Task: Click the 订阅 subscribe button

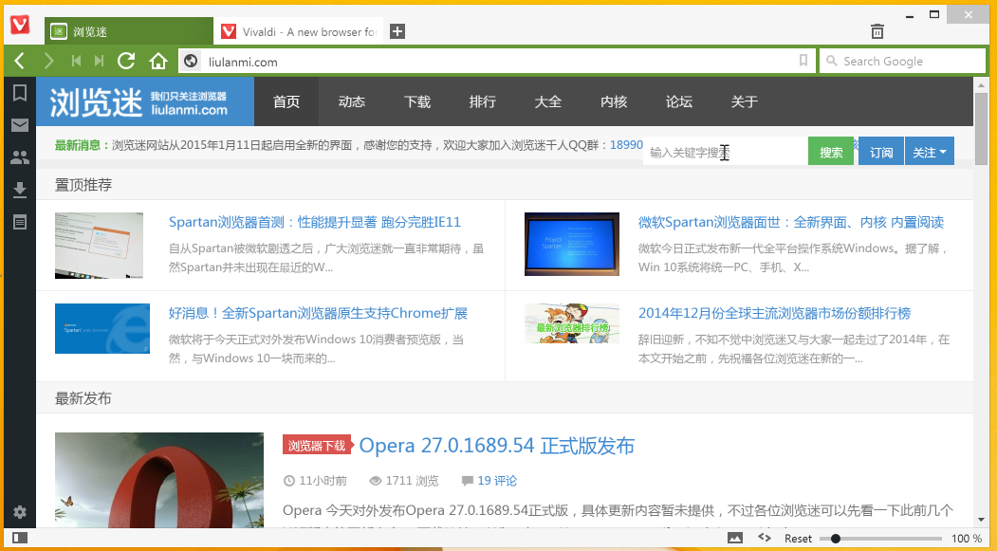Action: coord(881,152)
